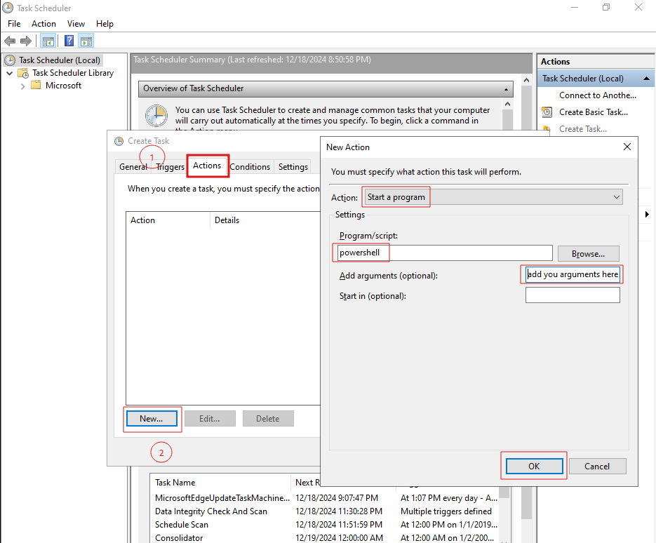
Task: Select the Task Scheduler Library folder icon
Action: [23, 73]
